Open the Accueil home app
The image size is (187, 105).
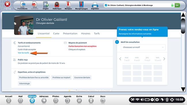pyautogui.click(x=9, y=99)
